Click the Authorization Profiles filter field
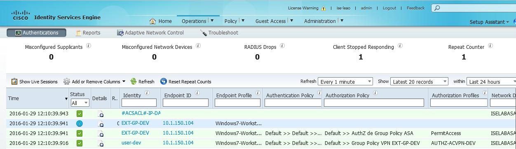Image resolution: width=516 pixels, height=149 pixels. point(458,103)
